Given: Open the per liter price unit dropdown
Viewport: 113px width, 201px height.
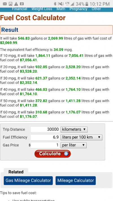Looking at the screenshot, I should click(73, 145).
